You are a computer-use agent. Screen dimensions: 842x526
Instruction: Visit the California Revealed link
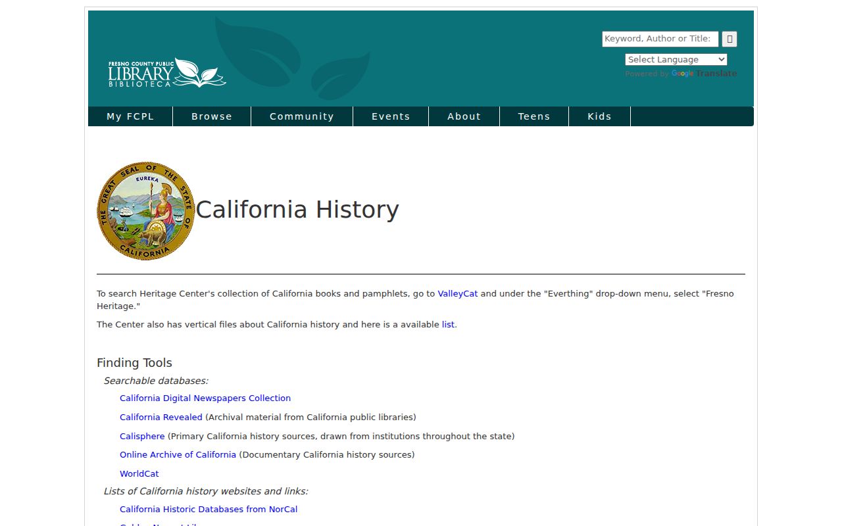pos(161,418)
